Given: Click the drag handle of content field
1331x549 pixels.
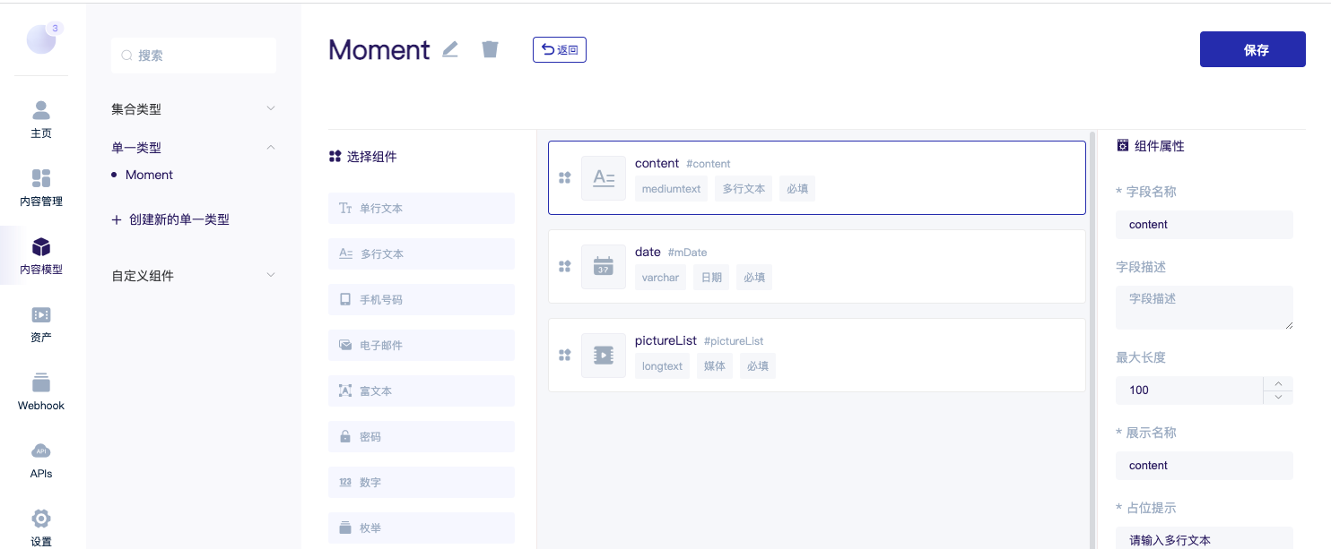Looking at the screenshot, I should [565, 178].
